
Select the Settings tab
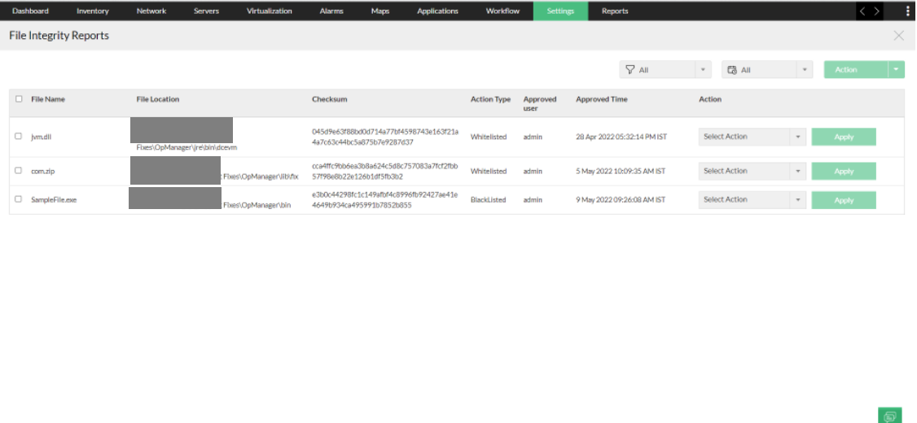560,11
